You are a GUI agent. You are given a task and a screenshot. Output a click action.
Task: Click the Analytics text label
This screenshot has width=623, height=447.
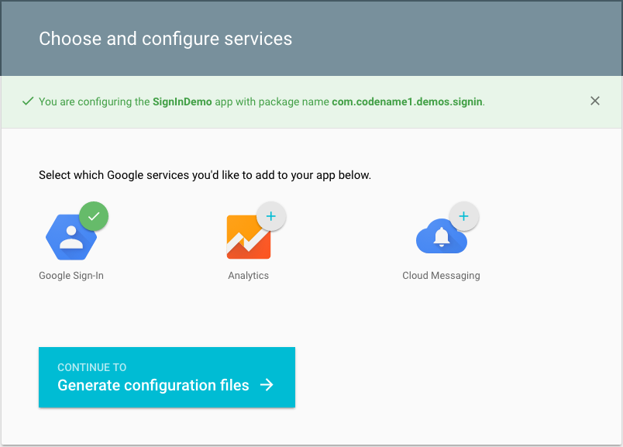(248, 275)
